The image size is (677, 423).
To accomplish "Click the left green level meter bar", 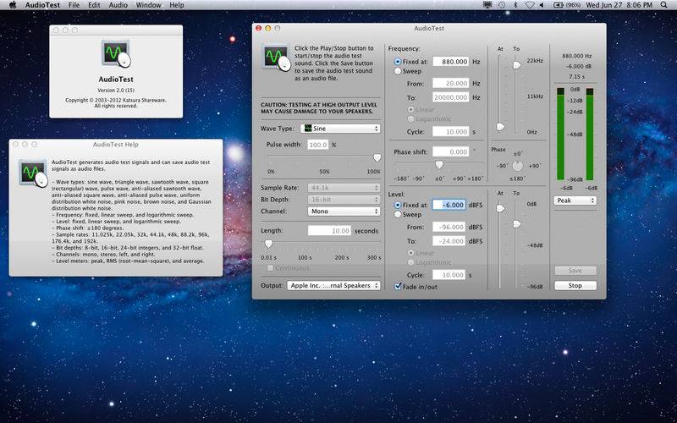I will point(560,135).
